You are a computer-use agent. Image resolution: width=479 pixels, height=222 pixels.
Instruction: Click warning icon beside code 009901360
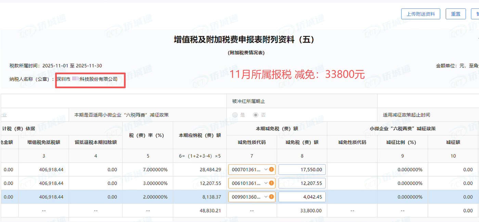[271, 197]
